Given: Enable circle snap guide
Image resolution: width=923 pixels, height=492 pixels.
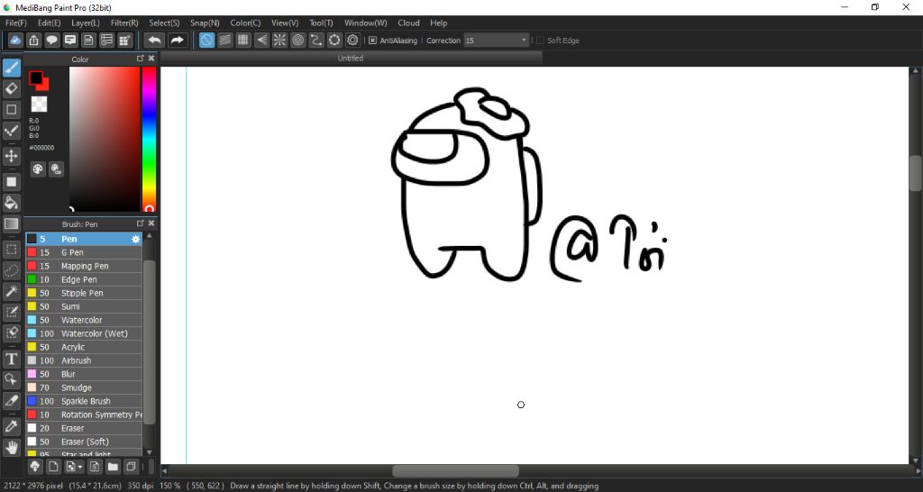Looking at the screenshot, I should 297,40.
